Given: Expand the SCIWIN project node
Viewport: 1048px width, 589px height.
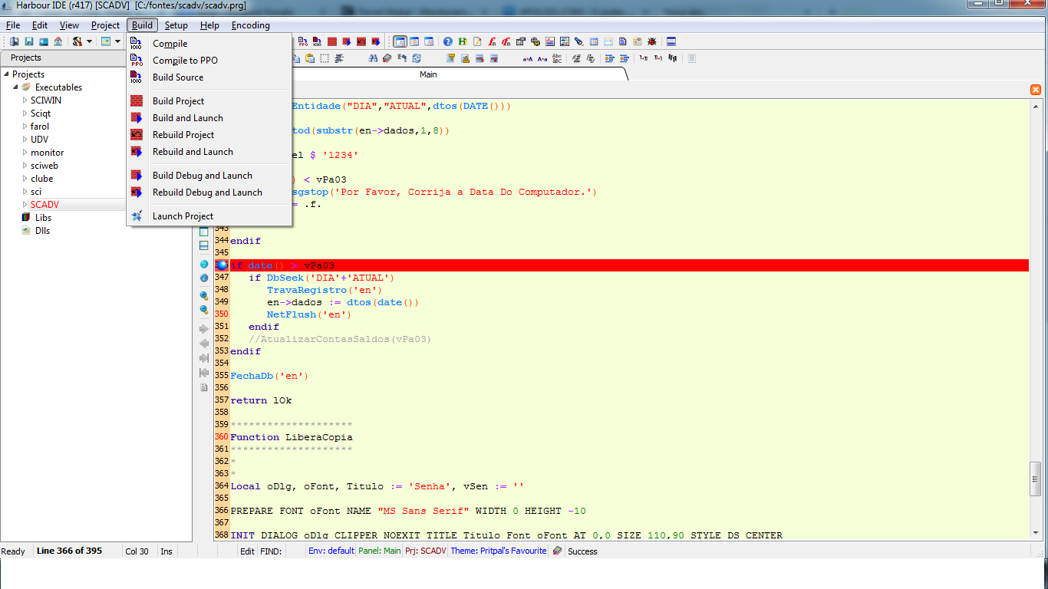Looking at the screenshot, I should 25,100.
